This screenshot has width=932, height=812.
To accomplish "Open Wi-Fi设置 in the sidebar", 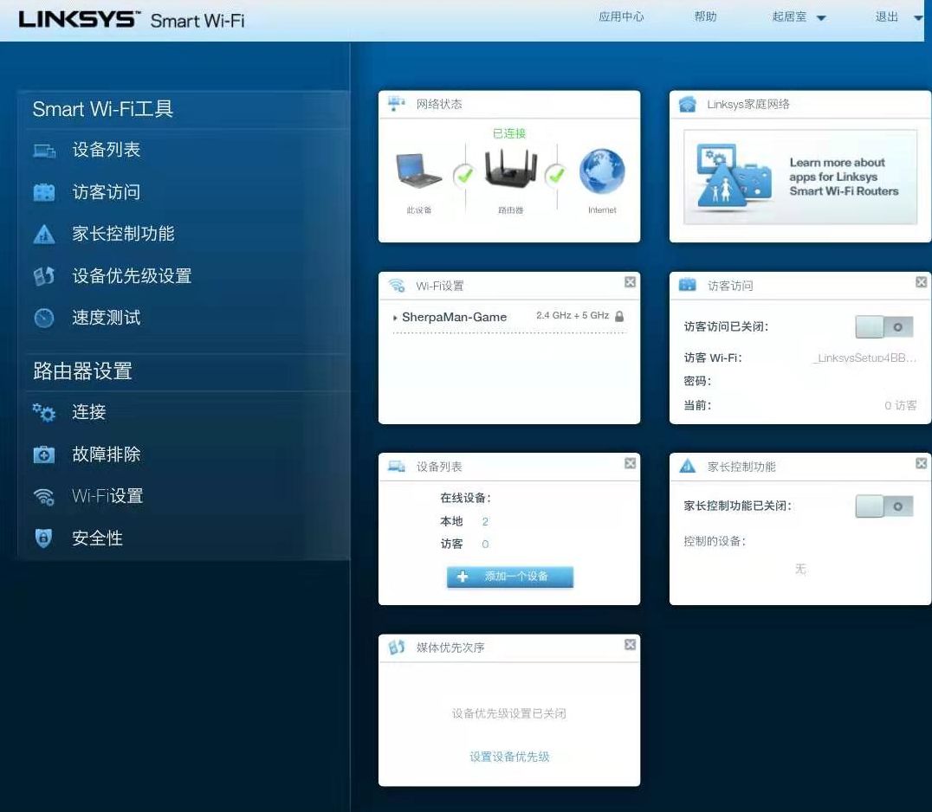I will [x=107, y=496].
